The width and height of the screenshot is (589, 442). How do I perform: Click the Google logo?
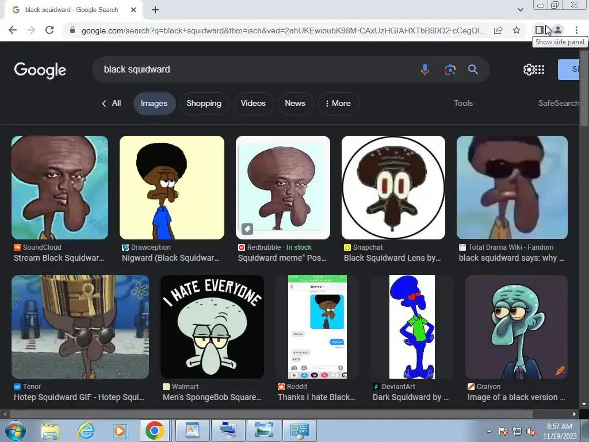40,70
